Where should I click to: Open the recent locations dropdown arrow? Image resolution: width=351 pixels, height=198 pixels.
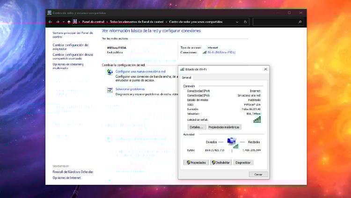coord(63,22)
